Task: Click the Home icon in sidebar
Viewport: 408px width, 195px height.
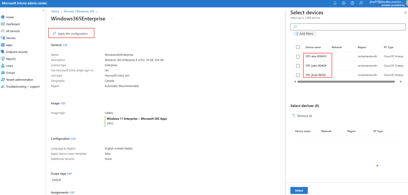Action: (x=3, y=17)
